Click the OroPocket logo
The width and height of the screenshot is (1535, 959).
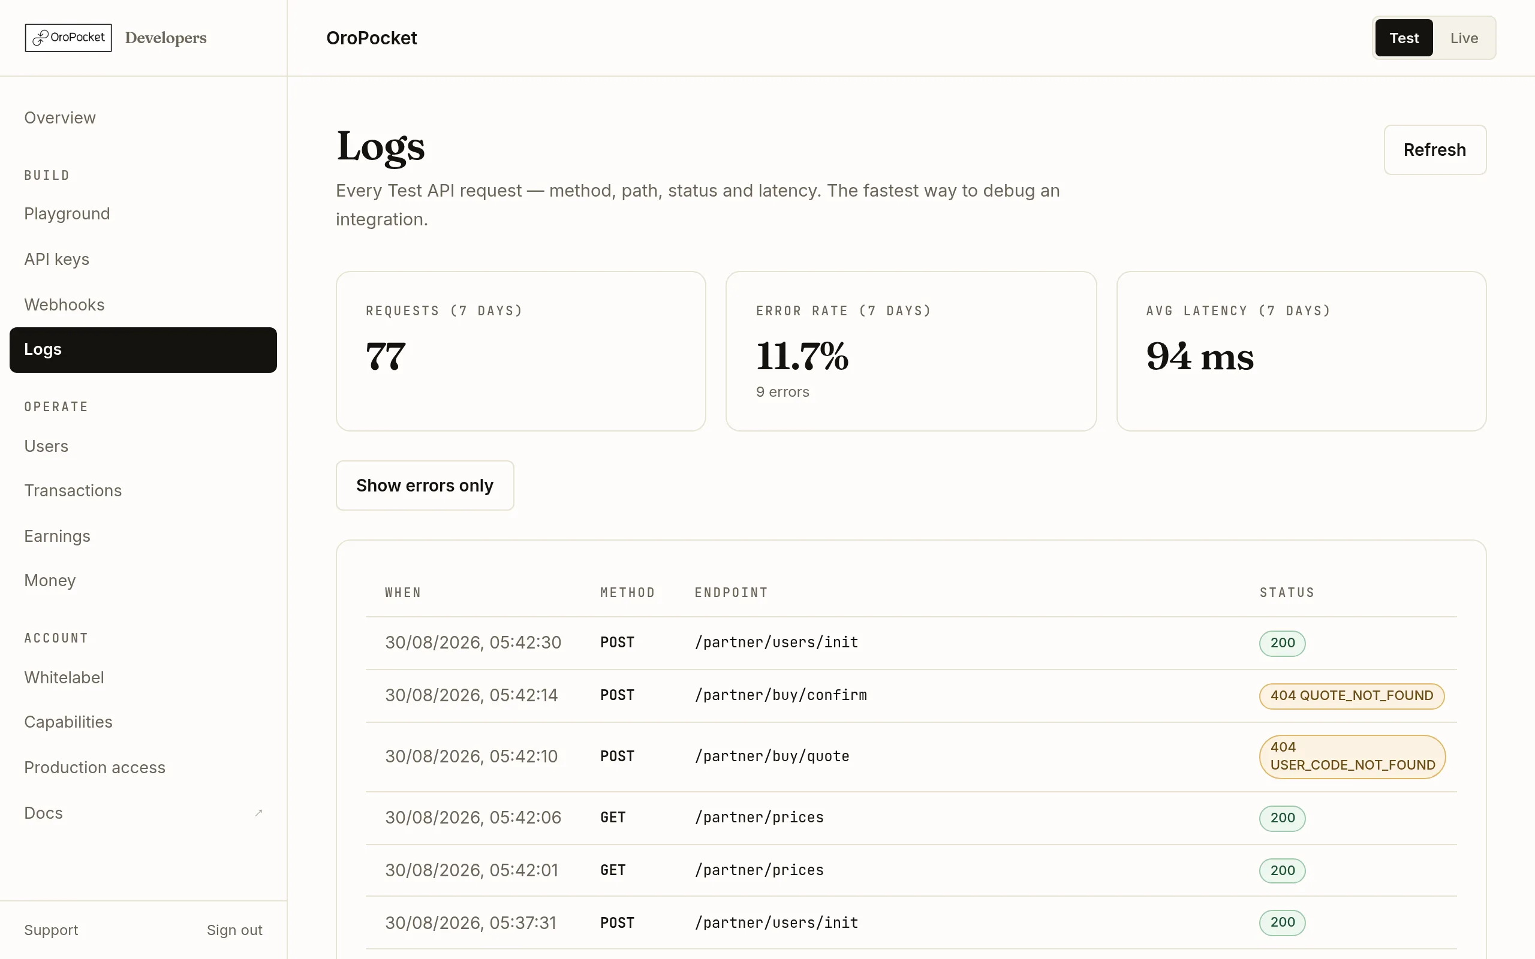point(68,38)
